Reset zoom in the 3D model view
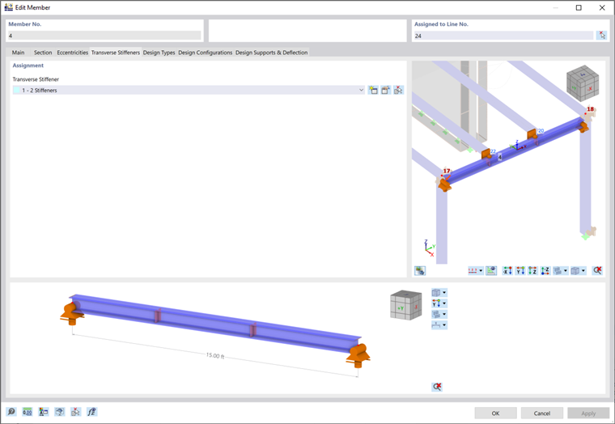Image resolution: width=615 pixels, height=424 pixels. (x=597, y=270)
